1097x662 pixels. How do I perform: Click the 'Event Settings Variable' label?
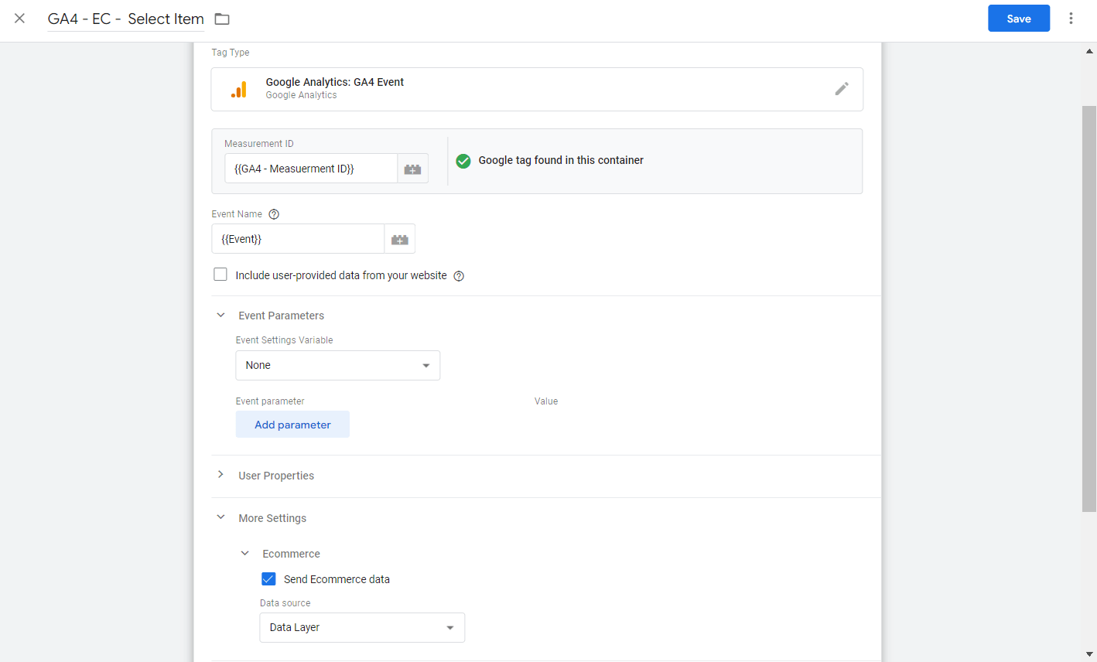[x=285, y=340]
